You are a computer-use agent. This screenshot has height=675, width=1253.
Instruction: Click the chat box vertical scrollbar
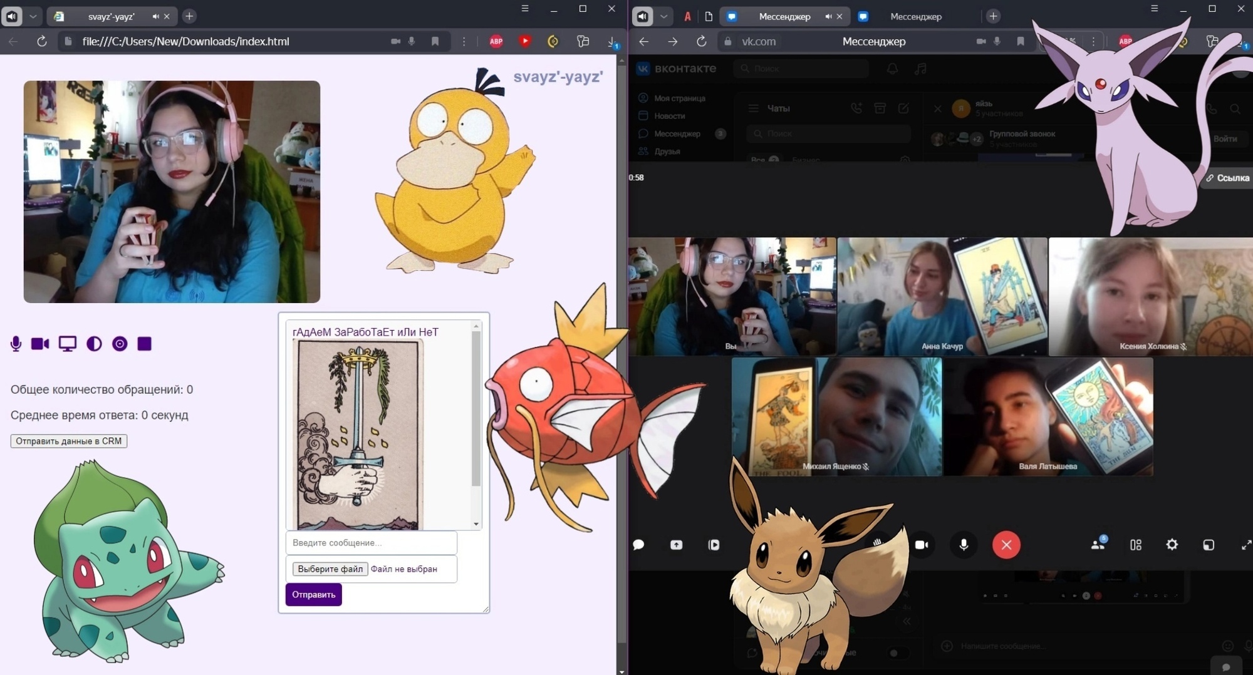(x=476, y=409)
